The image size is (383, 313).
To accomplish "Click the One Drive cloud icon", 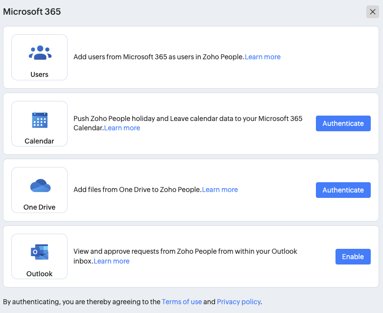I will (x=40, y=186).
